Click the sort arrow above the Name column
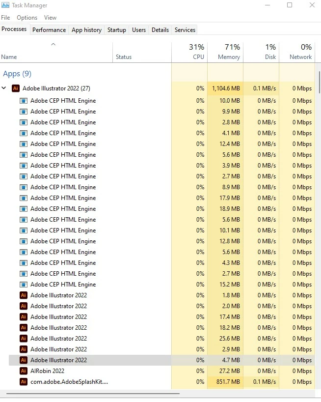 click(53, 44)
